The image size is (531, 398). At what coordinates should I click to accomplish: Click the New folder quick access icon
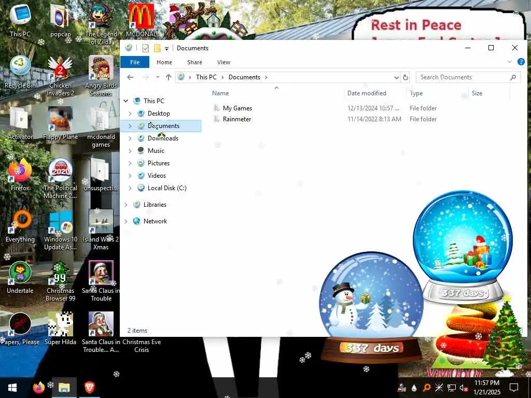tap(157, 48)
